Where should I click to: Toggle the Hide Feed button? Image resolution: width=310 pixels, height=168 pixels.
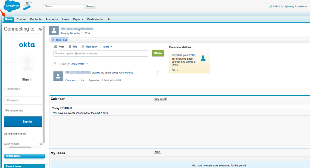(x=59, y=40)
